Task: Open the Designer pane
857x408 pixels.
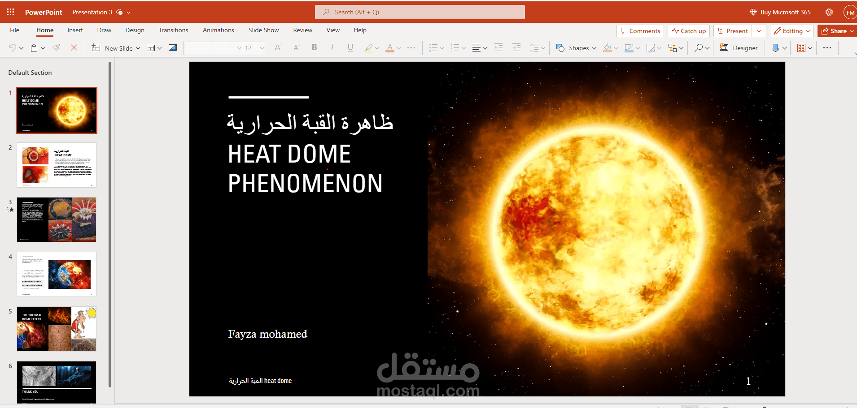Action: tap(739, 48)
